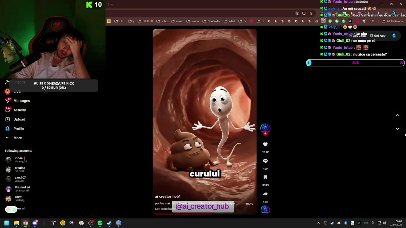Open Bluetooth tray icon
This screenshot has height=228, width=406.
(346, 223)
